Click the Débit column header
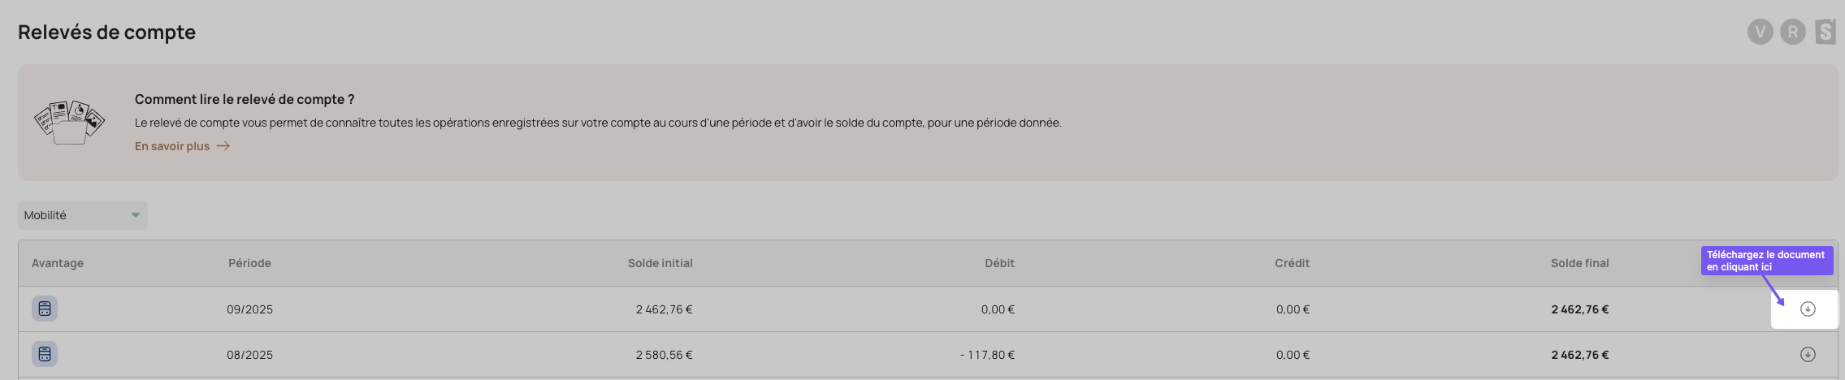The width and height of the screenshot is (1845, 380). 999,263
